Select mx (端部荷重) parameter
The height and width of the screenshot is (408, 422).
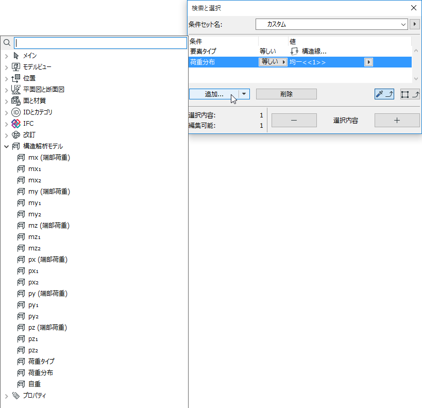(49, 158)
